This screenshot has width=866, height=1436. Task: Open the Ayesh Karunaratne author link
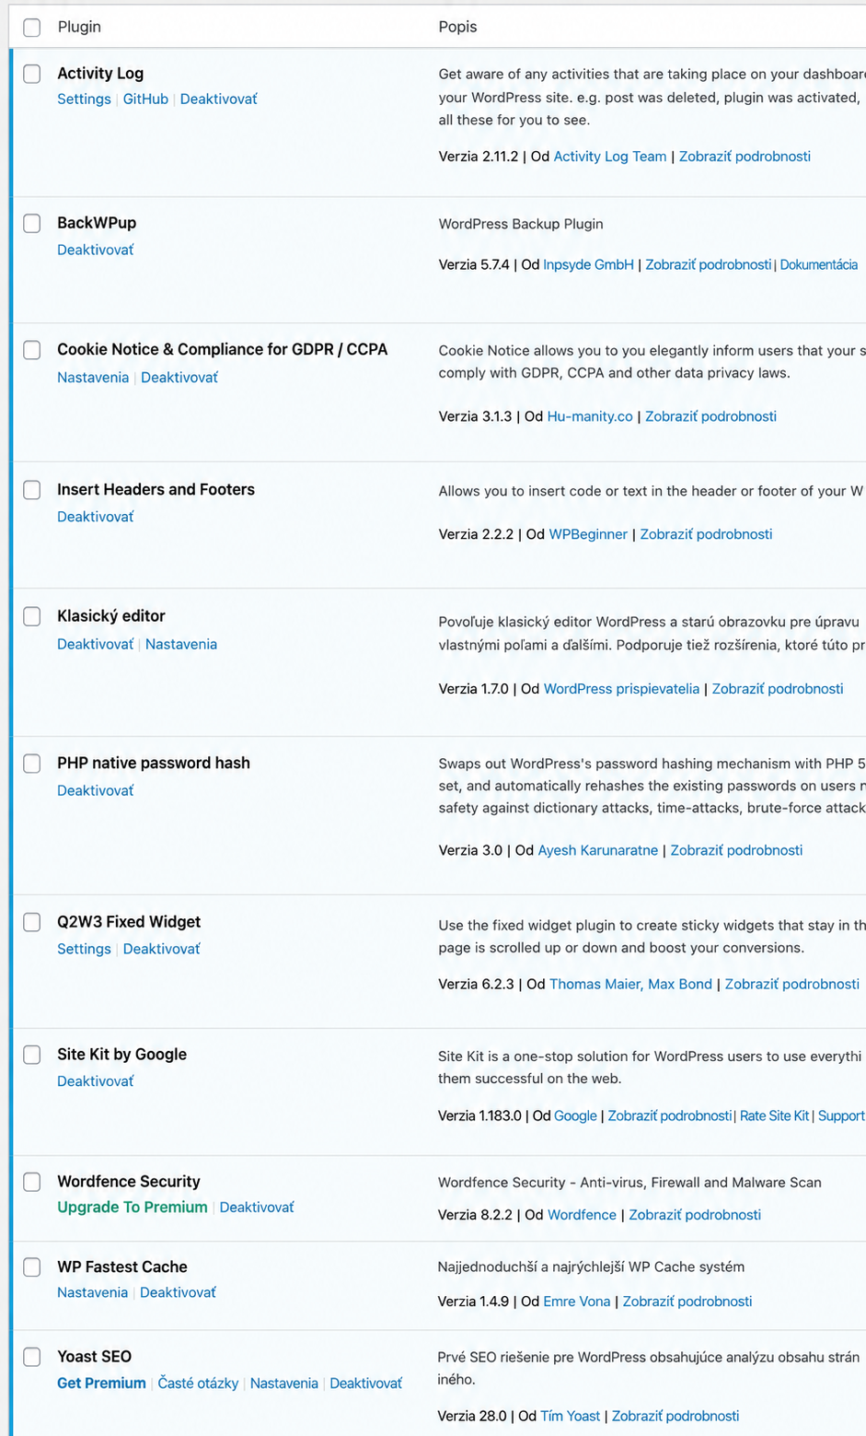[x=598, y=850]
